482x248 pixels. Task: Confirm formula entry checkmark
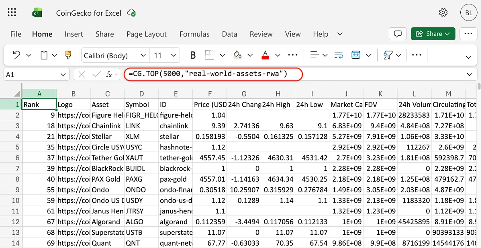tap(96, 74)
